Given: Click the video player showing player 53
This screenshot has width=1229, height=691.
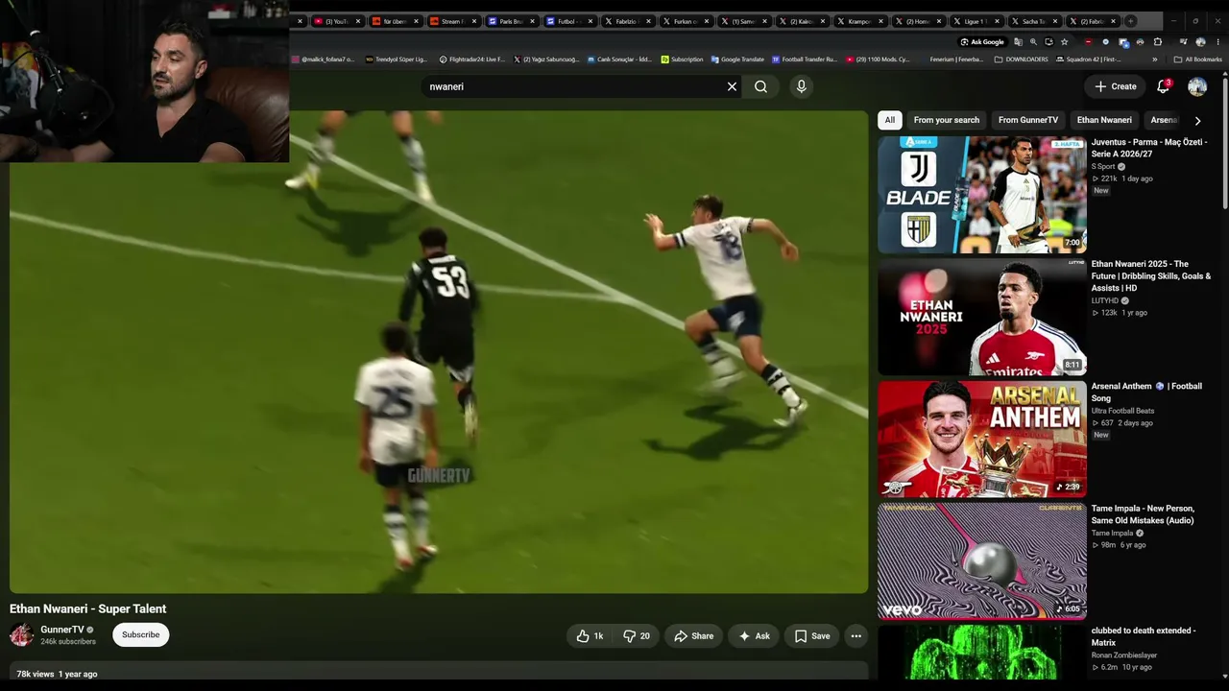Looking at the screenshot, I should click(x=439, y=352).
